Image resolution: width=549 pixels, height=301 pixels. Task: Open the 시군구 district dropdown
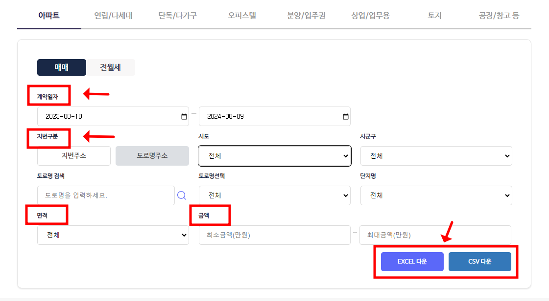[x=436, y=156]
